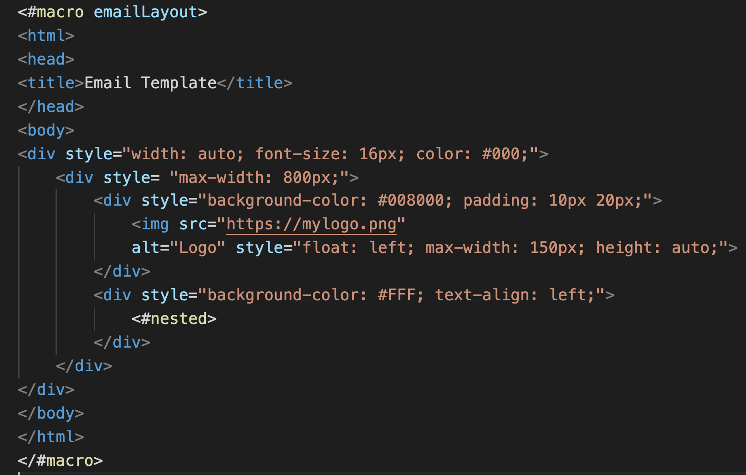Click the img tag name

pyautogui.click(x=155, y=224)
